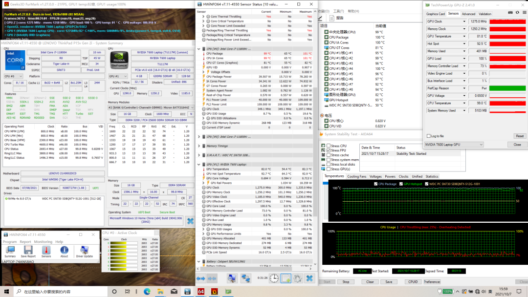Screen dimensions: 528x297
Task: Open the HWiNFO Summary icon
Action: click(x=10, y=250)
